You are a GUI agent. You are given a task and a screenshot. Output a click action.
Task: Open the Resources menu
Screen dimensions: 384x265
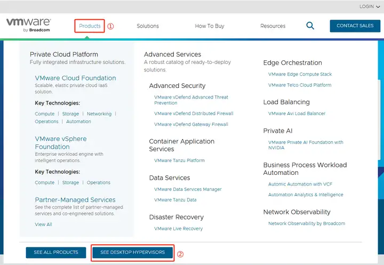point(273,26)
